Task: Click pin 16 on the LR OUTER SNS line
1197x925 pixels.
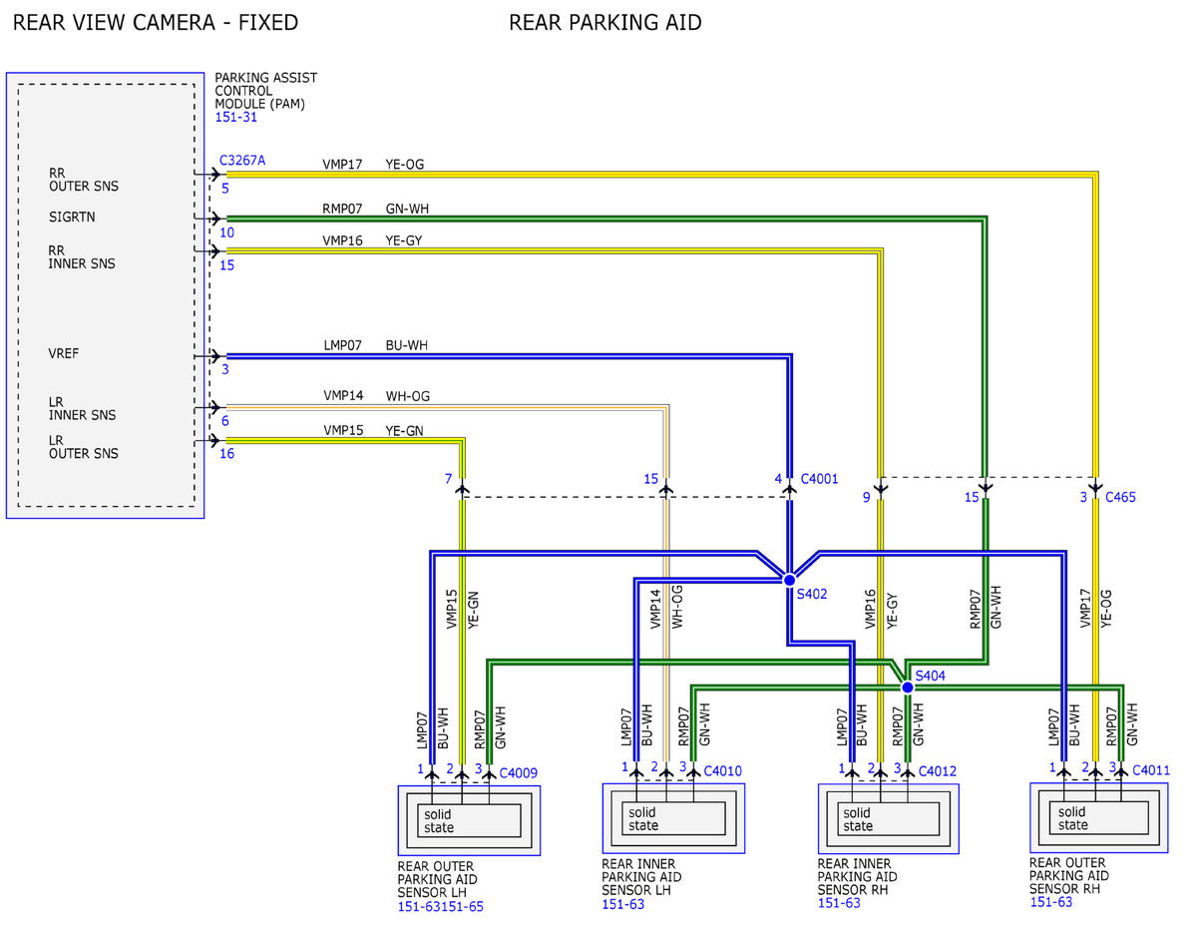Action: pos(227,454)
